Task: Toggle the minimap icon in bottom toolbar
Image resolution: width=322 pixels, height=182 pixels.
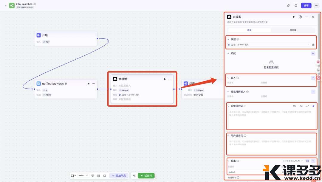Action: pos(105,176)
